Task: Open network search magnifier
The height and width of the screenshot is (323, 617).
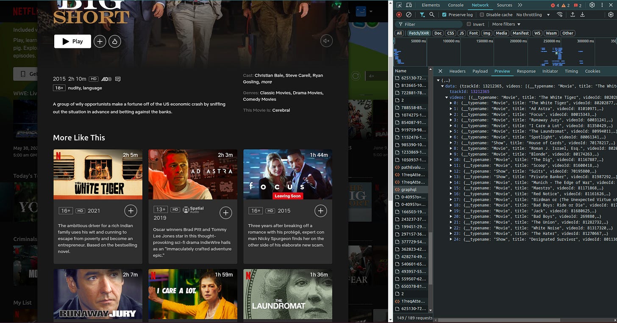Action: tap(432, 14)
